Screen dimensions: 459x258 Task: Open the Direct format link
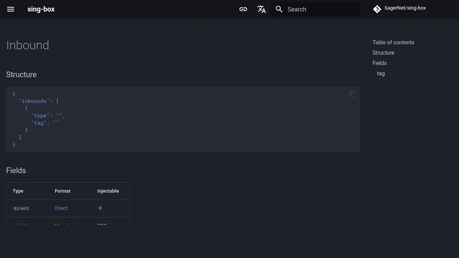(61, 208)
